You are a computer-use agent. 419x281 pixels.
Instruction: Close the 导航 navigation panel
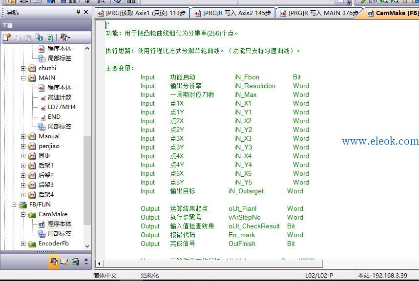click(x=86, y=12)
